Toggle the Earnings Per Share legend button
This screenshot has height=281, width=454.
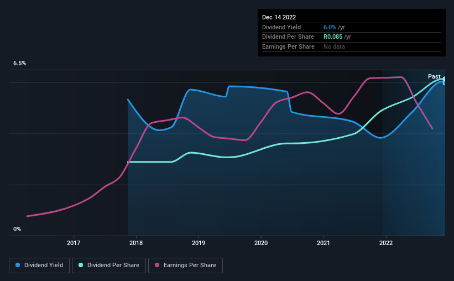point(185,266)
